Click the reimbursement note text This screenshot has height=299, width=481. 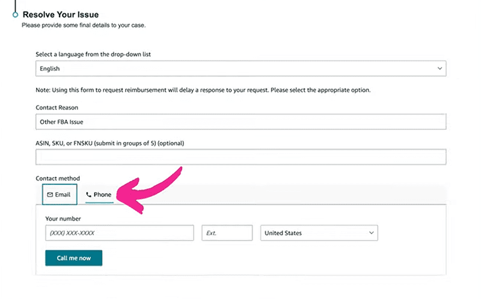coord(203,90)
